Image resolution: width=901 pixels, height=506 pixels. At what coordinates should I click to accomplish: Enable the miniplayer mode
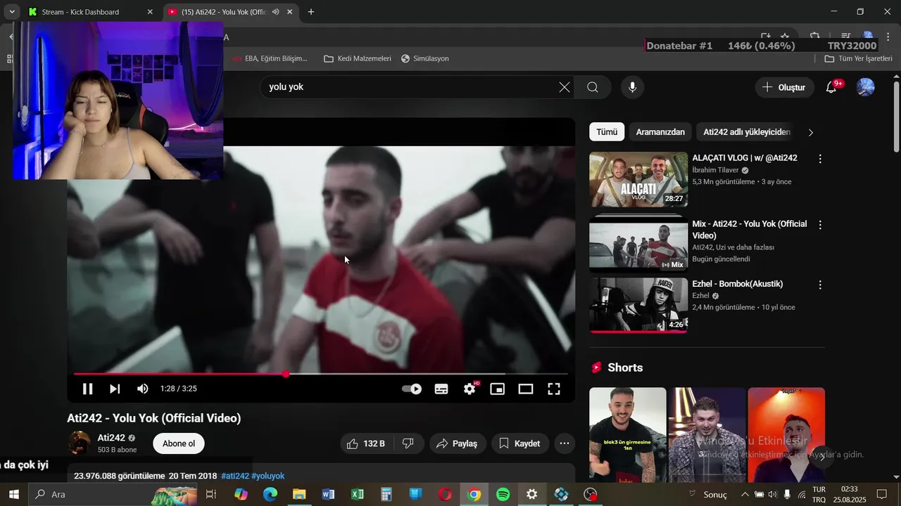[498, 389]
